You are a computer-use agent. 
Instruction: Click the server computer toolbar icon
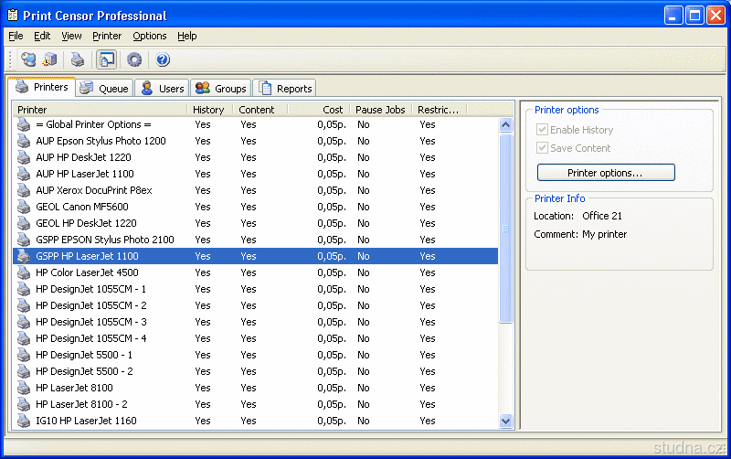click(50, 60)
